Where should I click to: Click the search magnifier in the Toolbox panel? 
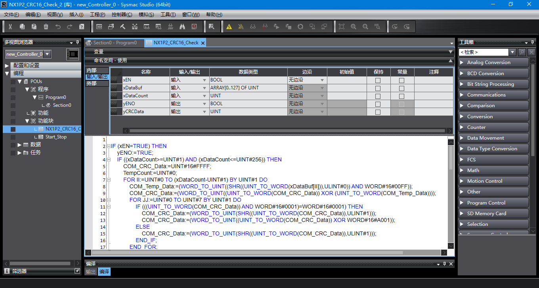click(522, 52)
